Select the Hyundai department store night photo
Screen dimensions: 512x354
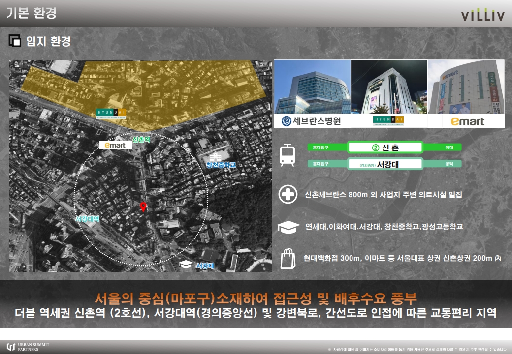tap(389, 87)
